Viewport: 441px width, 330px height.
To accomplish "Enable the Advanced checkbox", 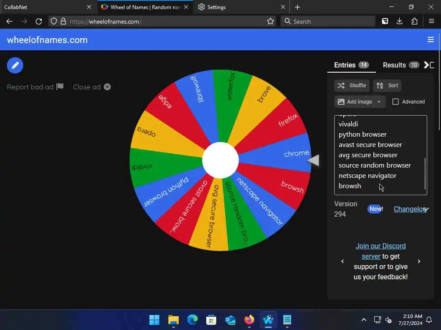I will click(x=395, y=101).
